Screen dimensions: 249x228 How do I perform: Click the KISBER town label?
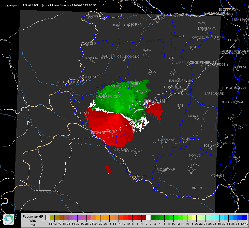click(x=178, y=36)
